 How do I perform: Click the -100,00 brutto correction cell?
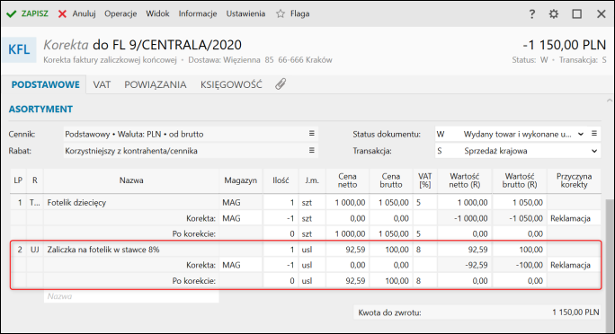pyautogui.click(x=520, y=266)
